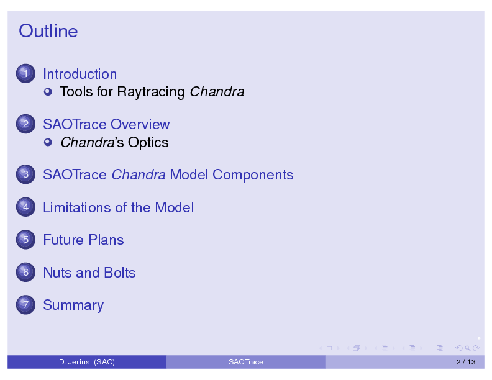492x380 pixels.
Task: Click the subsection navigation icon
Action: tap(385, 348)
